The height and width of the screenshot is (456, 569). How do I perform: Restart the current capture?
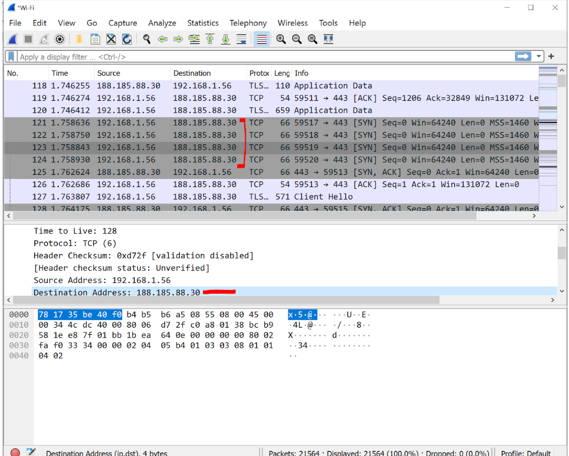[x=44, y=39]
